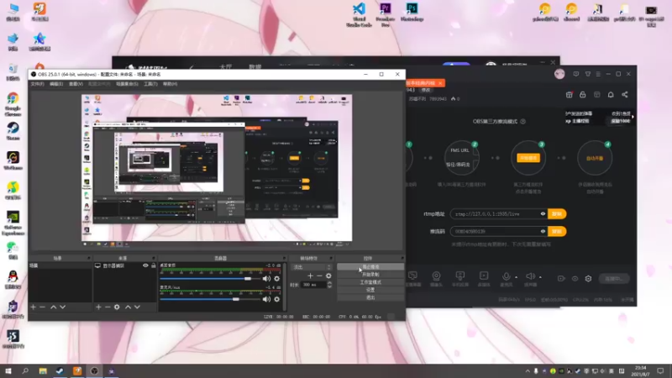672x378 pixels.
Task: Open transition properties gear icon
Action: coord(328,276)
